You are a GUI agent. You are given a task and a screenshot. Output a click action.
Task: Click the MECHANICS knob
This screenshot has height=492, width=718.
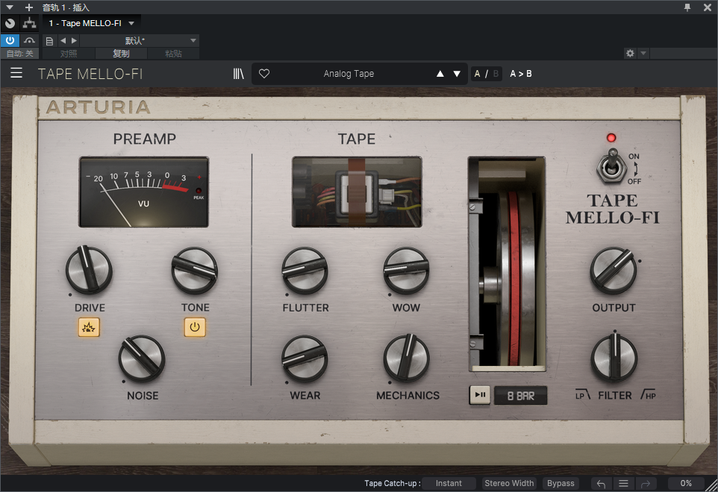coord(406,359)
